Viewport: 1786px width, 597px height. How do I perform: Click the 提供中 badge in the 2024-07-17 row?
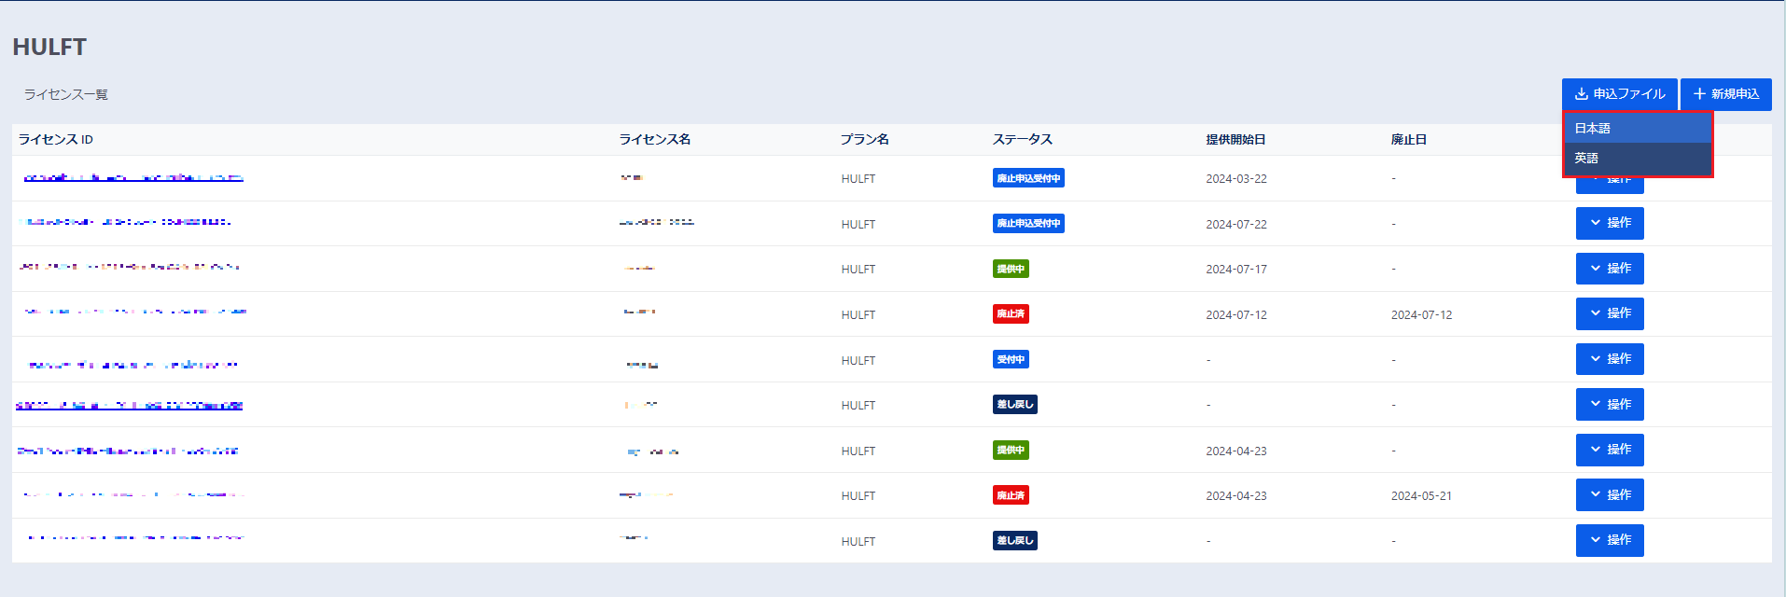tap(1011, 269)
